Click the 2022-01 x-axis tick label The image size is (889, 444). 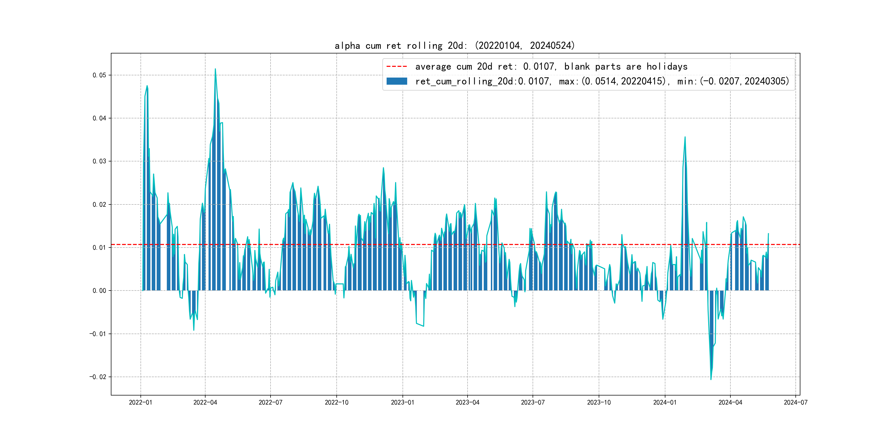[x=140, y=402]
